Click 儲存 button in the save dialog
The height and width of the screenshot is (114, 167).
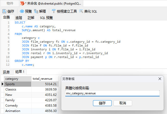(x=102, y=103)
